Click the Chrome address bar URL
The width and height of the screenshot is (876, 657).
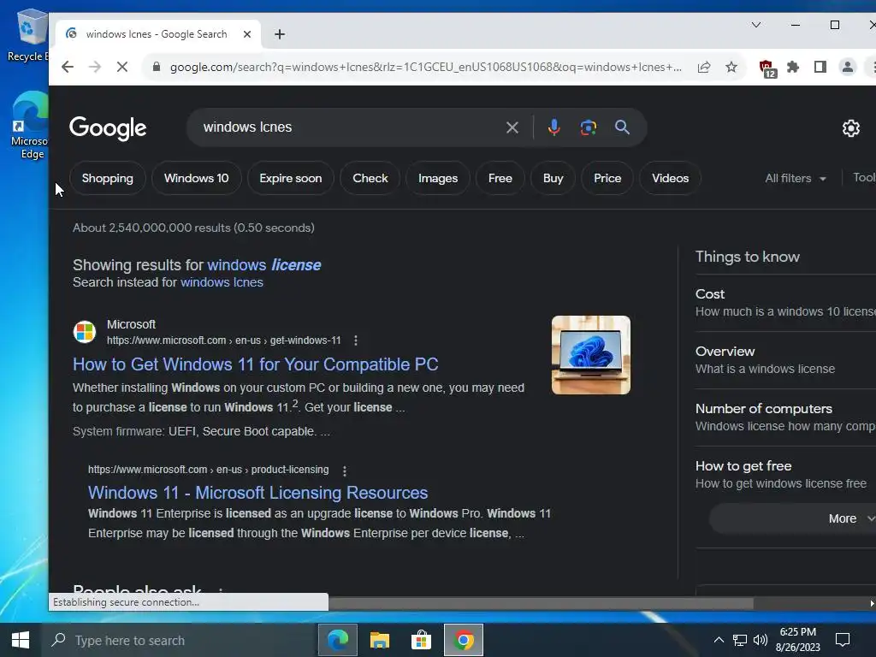tap(426, 67)
